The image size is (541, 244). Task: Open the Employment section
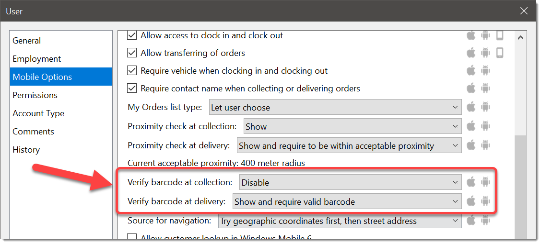click(x=61, y=58)
